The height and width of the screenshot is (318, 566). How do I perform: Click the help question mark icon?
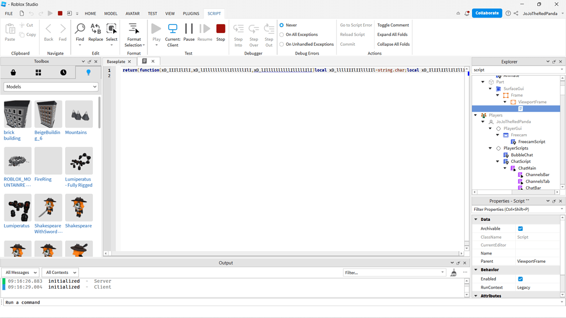pyautogui.click(x=509, y=13)
